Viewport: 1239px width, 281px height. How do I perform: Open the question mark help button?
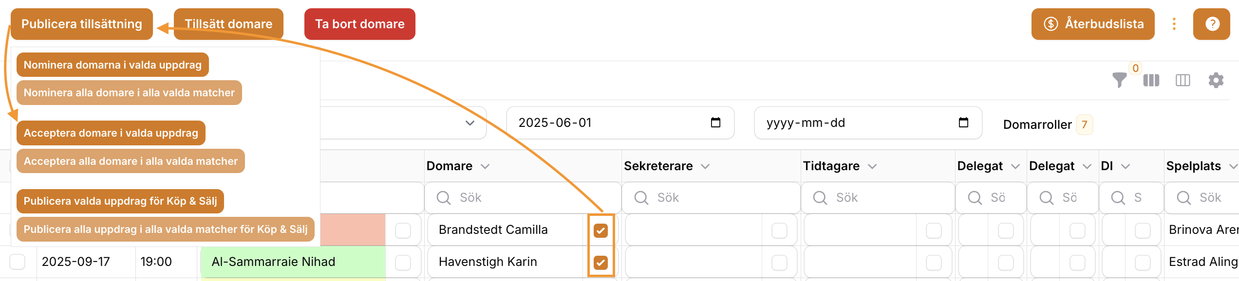pos(1212,24)
